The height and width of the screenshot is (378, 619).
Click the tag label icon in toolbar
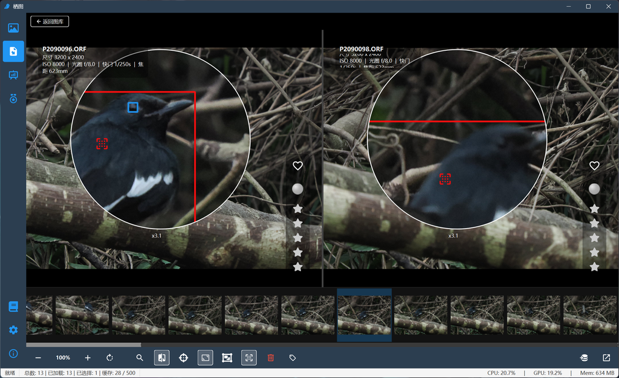pyautogui.click(x=293, y=358)
